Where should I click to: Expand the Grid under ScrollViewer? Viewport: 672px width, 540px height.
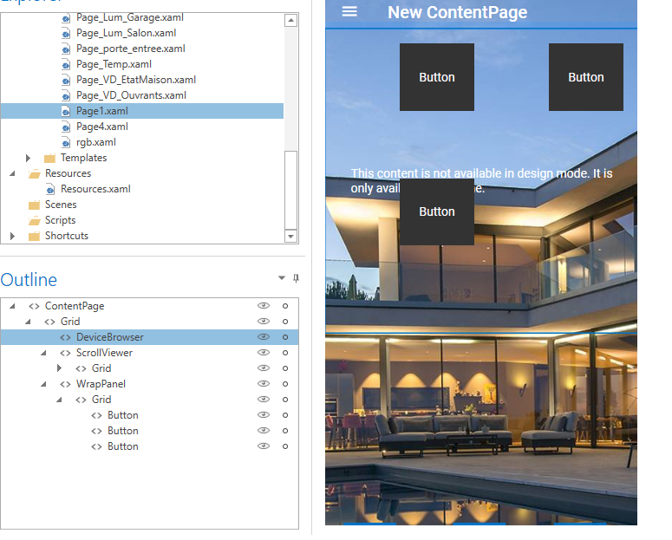[60, 368]
